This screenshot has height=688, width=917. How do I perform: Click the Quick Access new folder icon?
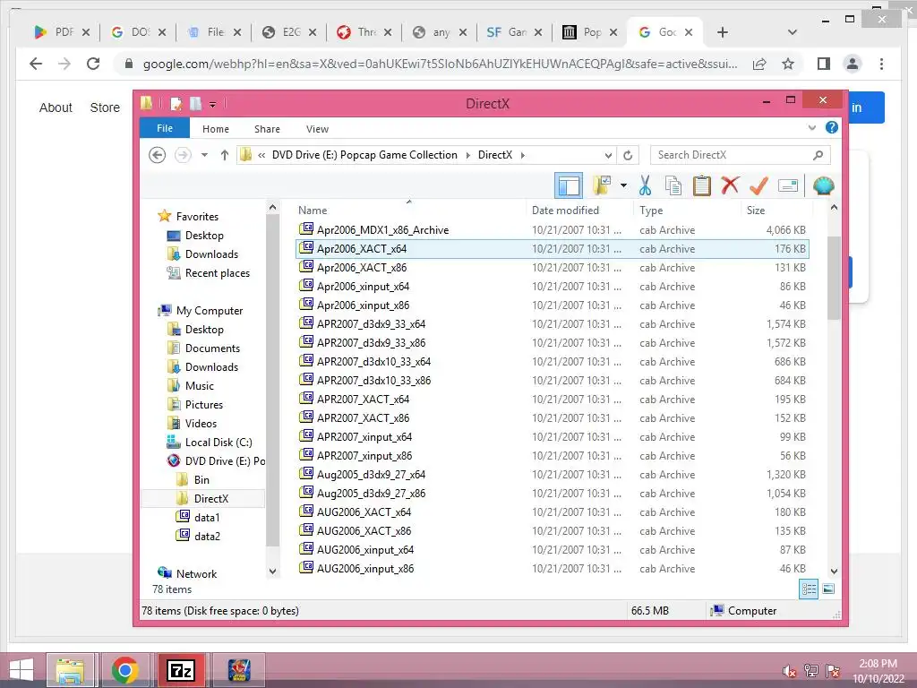(195, 104)
